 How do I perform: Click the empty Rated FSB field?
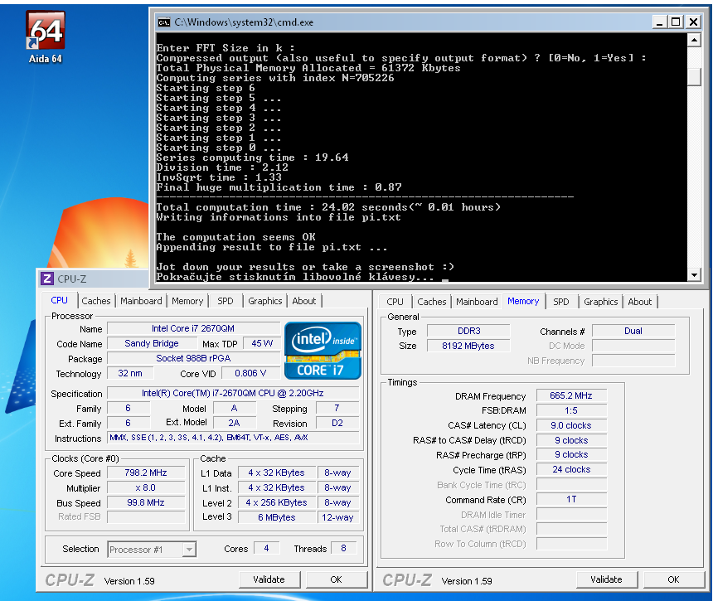[146, 517]
